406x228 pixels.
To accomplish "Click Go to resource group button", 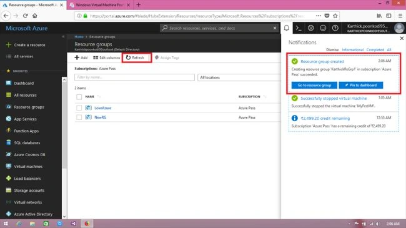I will coord(314,85).
